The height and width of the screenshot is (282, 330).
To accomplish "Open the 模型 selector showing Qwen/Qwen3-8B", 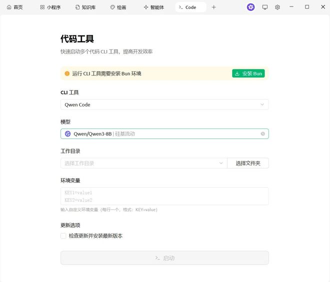I will pyautogui.click(x=160, y=134).
